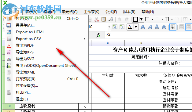Screen dimensions: 192x112
Task: Open the 公式(F) menu
Action: [111, 12]
